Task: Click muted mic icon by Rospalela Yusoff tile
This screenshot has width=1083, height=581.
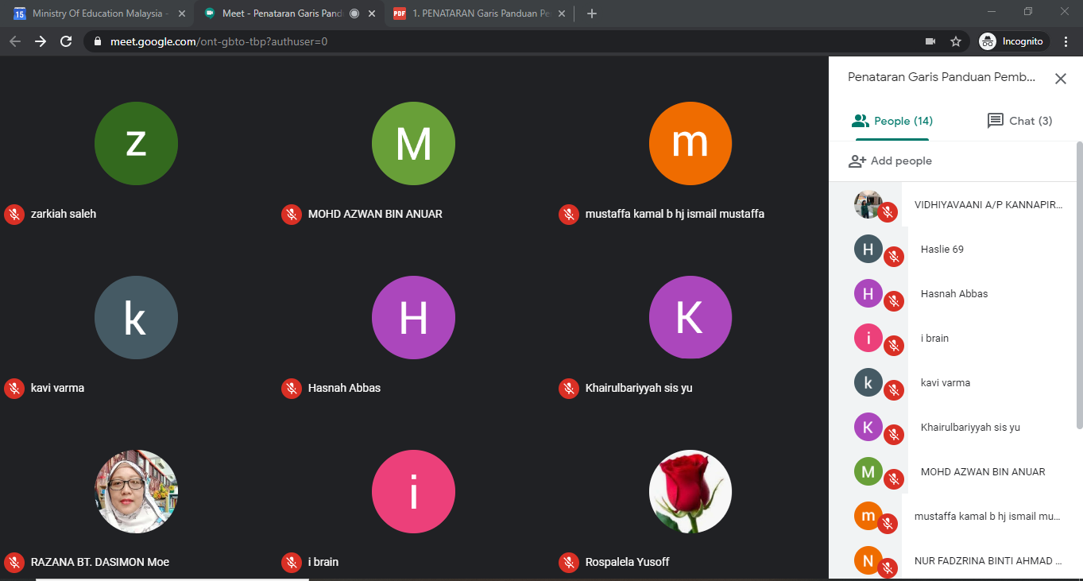Action: (x=568, y=562)
